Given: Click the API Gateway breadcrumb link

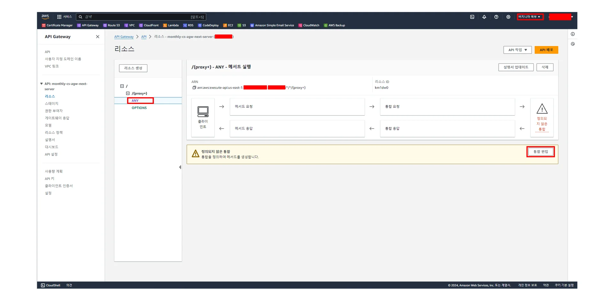Looking at the screenshot, I should point(124,37).
